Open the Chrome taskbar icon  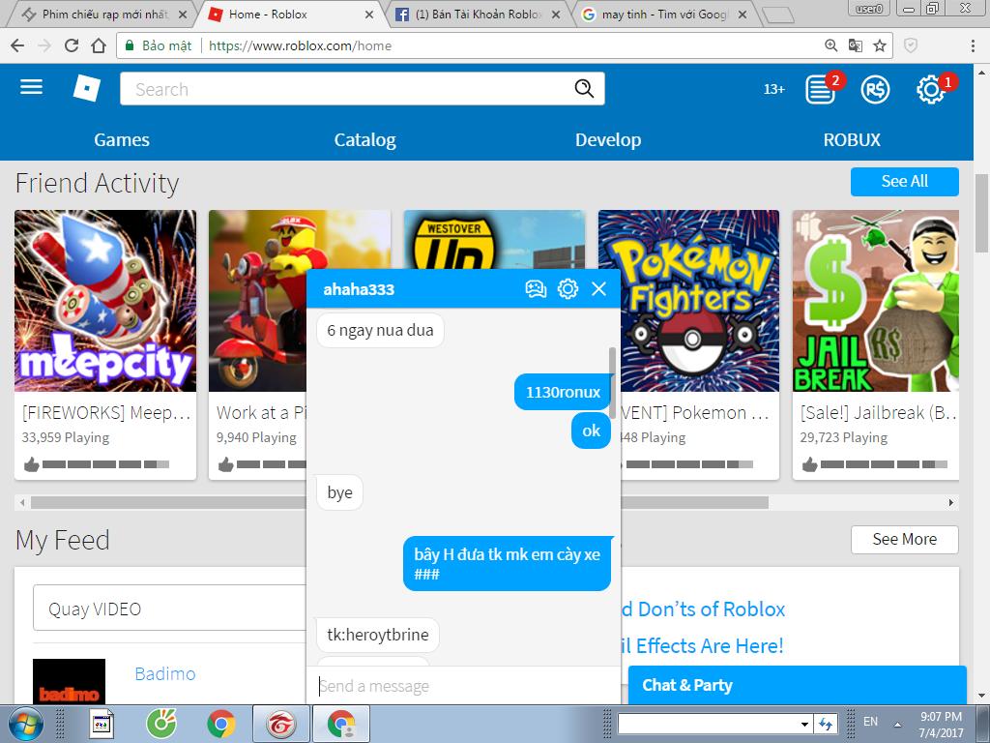coord(221,724)
